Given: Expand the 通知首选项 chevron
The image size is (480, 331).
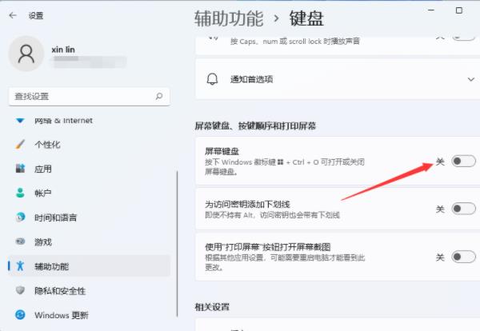Looking at the screenshot, I should 471,79.
